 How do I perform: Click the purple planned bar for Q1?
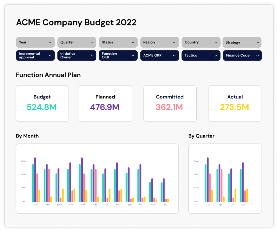tap(207, 179)
